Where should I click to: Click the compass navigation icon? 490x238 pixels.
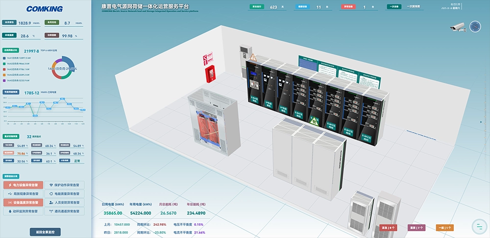click(x=475, y=27)
